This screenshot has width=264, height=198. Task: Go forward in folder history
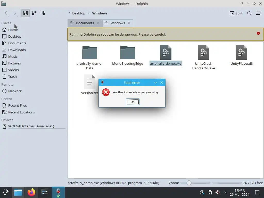(15, 13)
